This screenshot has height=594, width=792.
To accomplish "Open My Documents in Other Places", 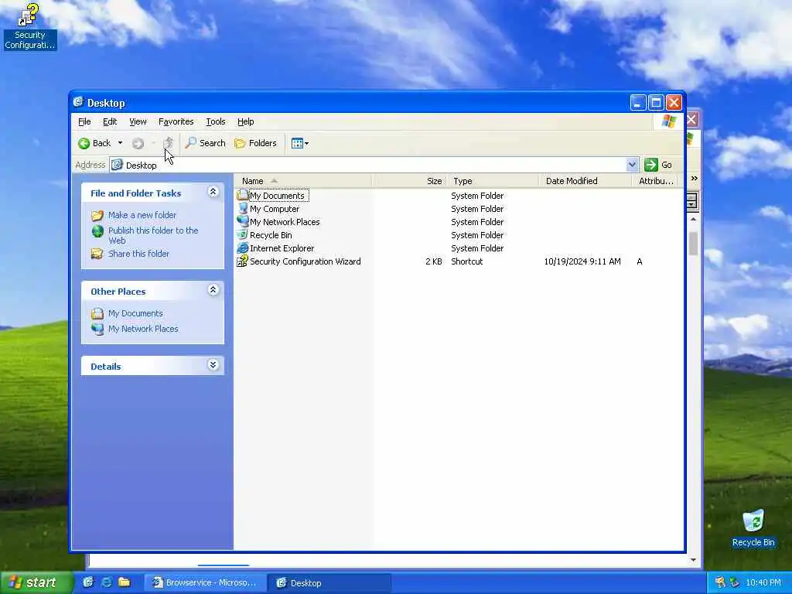I will point(135,314).
